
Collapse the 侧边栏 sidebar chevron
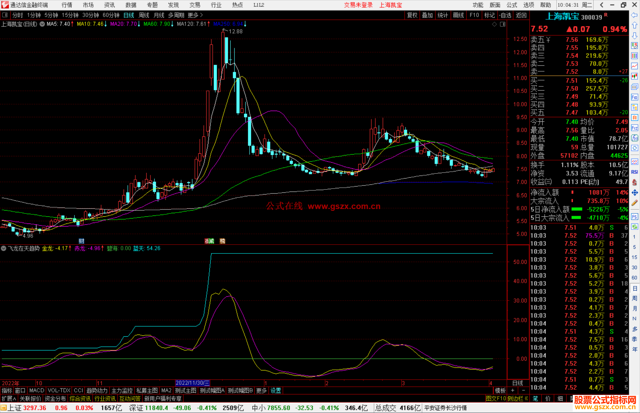(526, 398)
